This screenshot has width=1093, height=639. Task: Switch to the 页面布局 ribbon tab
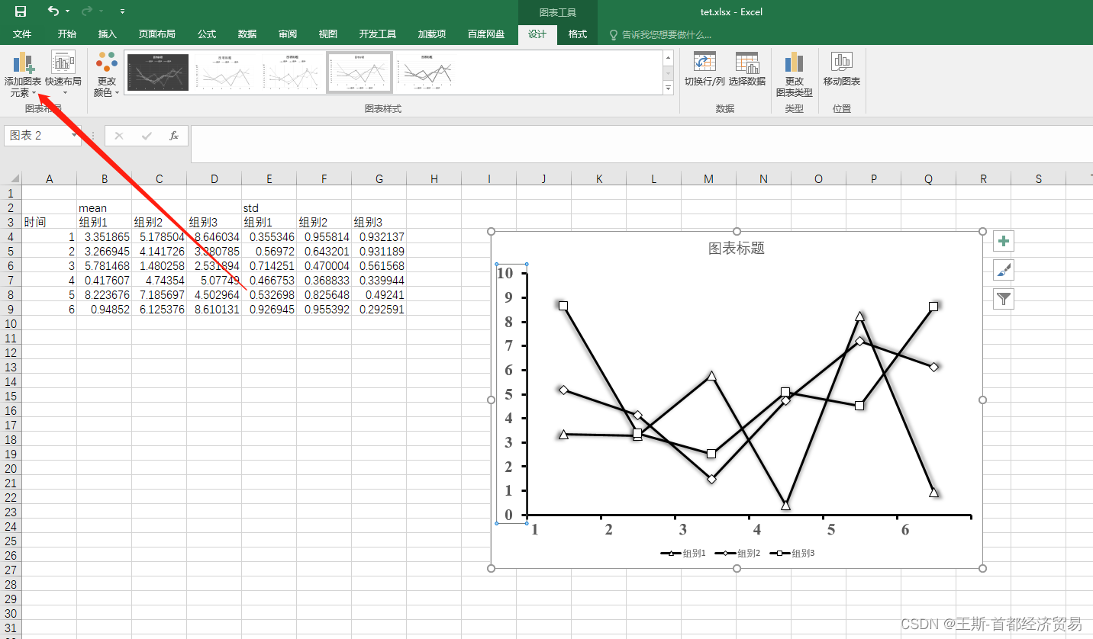coord(156,34)
